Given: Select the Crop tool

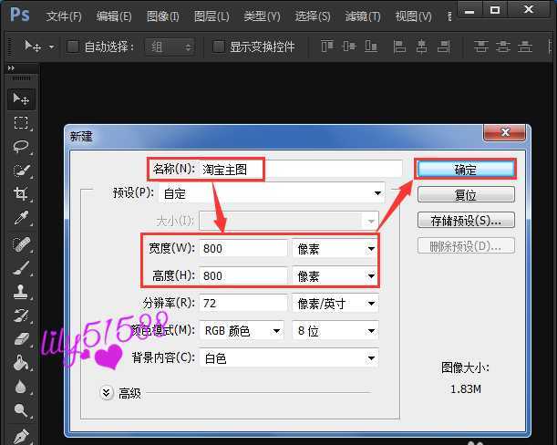Looking at the screenshot, I should tap(20, 194).
